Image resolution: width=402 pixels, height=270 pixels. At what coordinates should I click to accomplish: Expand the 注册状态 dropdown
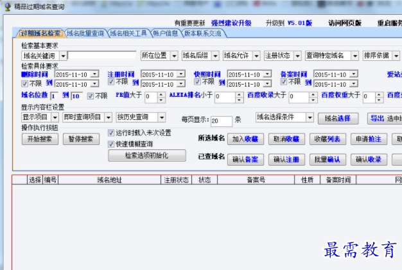click(297, 56)
